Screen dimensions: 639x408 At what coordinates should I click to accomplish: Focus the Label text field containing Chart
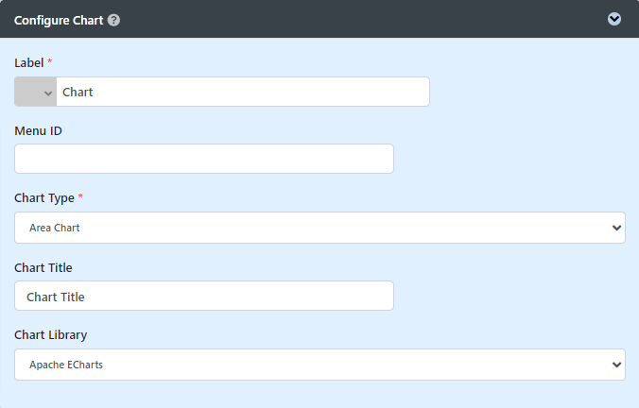pos(242,93)
